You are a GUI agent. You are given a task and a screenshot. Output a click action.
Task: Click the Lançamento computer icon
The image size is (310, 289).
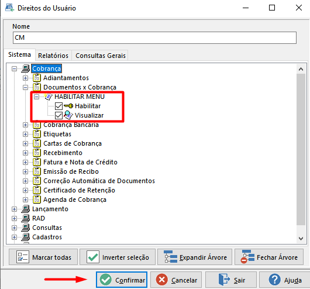[x=26, y=209]
